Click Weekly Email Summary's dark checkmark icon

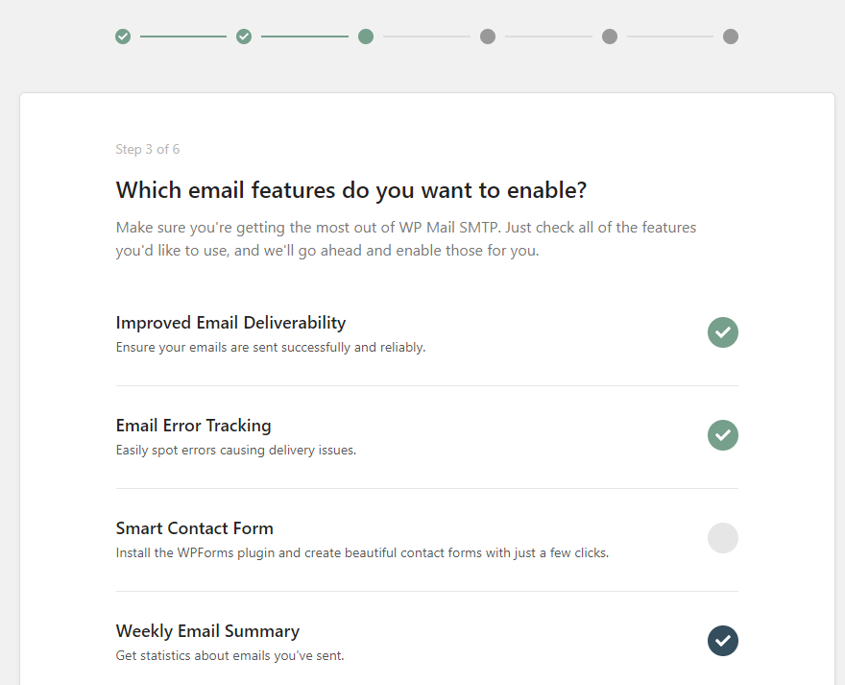pyautogui.click(x=723, y=641)
